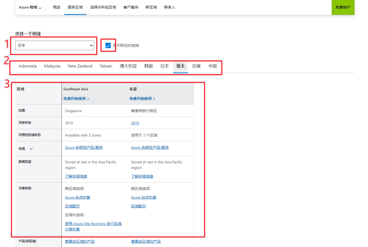
Task: Open the 日本 geography dropdown
Action: 55,45
